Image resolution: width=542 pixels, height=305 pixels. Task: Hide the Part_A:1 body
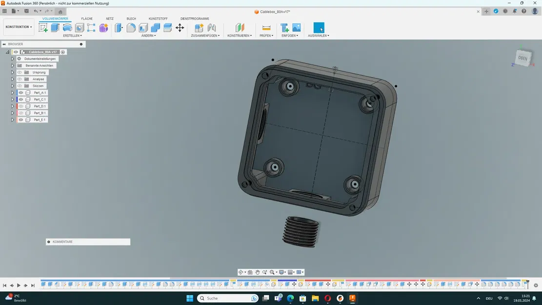point(20,92)
